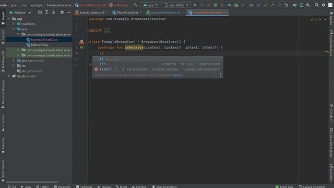Viewport: 334px width, 188px height.
Task: Expand Gradle Scripts node
Action: tap(9, 76)
